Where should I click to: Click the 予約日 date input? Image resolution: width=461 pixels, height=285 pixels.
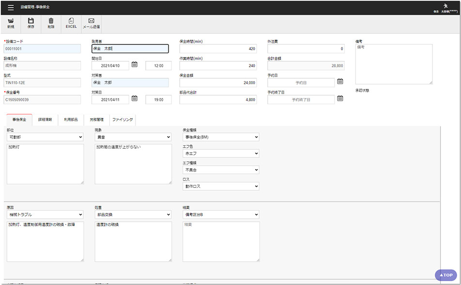301,83
